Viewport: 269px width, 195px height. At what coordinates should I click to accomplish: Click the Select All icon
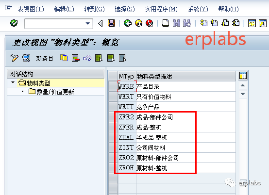[x=99, y=58]
